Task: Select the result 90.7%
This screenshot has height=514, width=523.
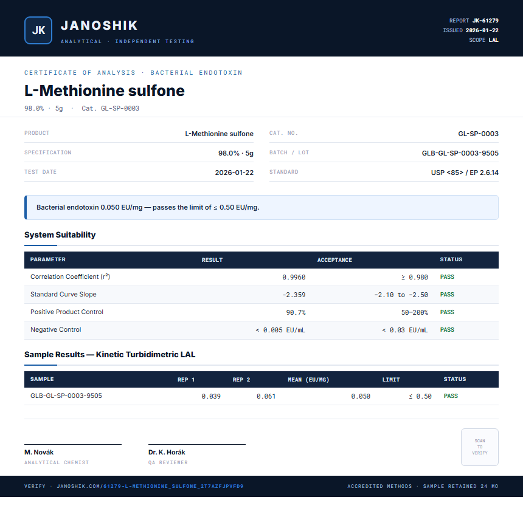Action: (x=296, y=312)
